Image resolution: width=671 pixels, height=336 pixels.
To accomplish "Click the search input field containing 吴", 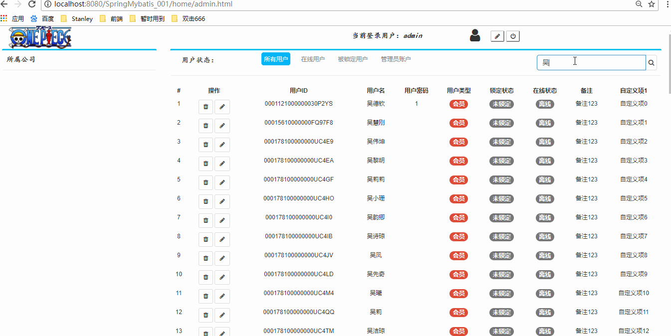I will point(591,63).
